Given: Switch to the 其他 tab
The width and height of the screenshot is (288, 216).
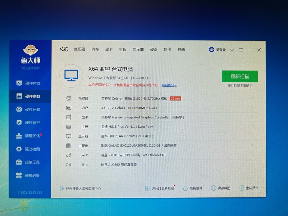Looking at the screenshot, I should (181, 49).
